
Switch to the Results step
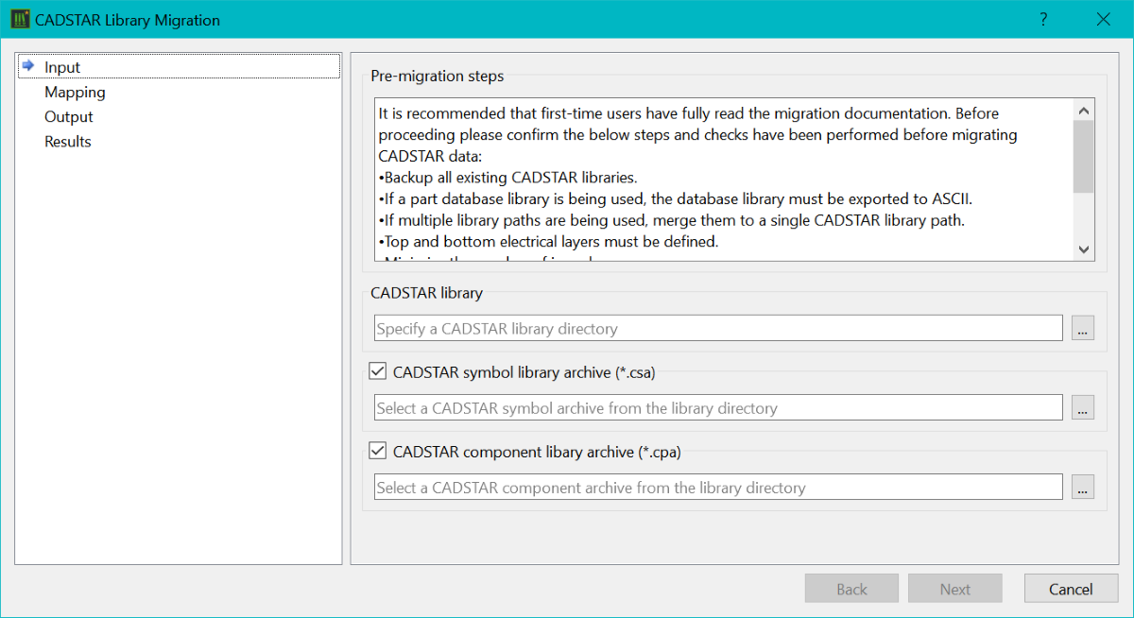point(68,142)
